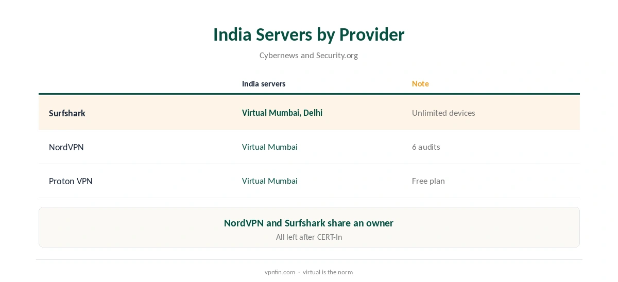Viewport: 618px width, 282px height.
Task: Click the 'All left after CERT-In' caption
Action: 308,237
